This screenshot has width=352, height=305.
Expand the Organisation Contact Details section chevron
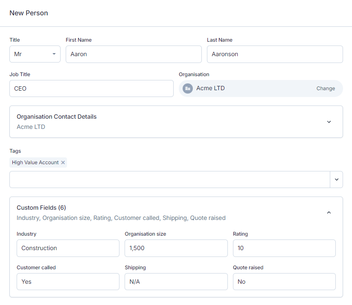329,122
